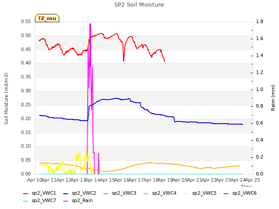Click the Soil Moisture (m3/m3) axis label
This screenshot has width=279, height=209.
[6, 98]
